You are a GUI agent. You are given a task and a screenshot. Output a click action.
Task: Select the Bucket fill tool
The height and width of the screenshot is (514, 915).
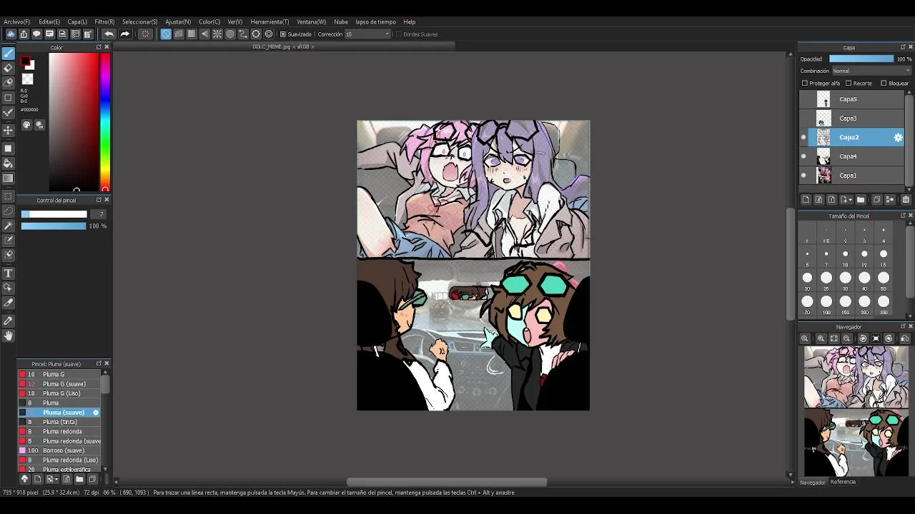click(9, 163)
